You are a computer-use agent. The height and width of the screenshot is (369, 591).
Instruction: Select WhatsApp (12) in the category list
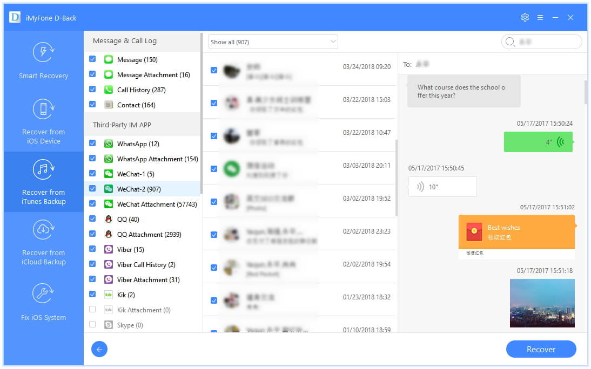tap(138, 144)
